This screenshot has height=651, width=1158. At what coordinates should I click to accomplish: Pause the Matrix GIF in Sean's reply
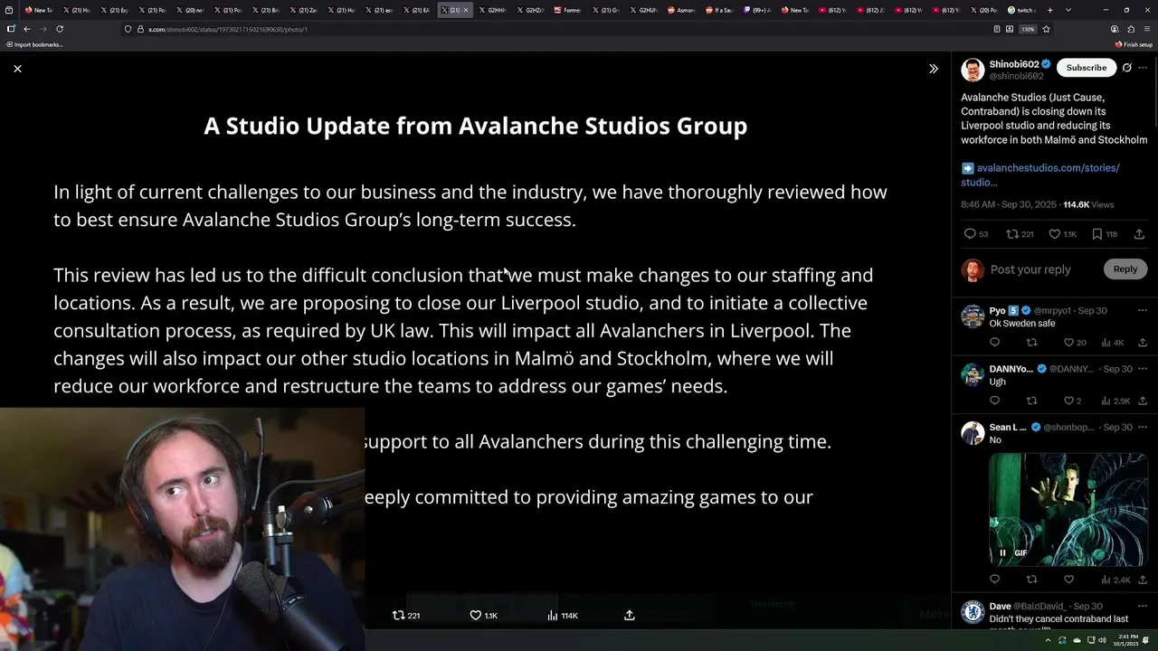tap(1002, 553)
